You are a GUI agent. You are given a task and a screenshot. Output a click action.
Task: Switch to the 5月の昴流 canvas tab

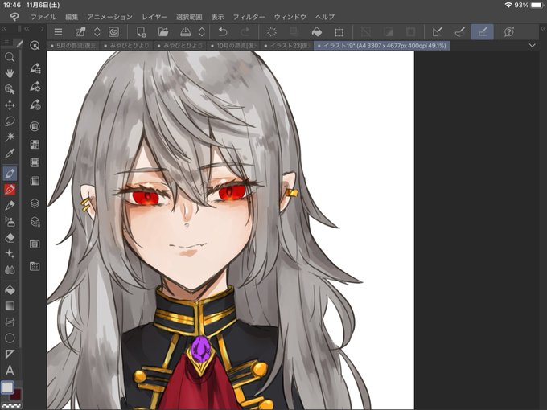73,46
